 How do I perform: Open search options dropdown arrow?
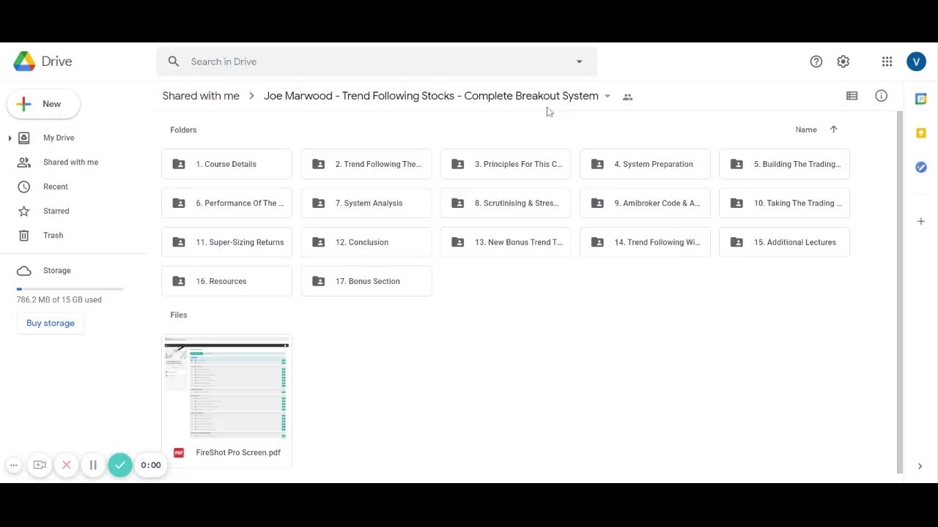click(579, 61)
